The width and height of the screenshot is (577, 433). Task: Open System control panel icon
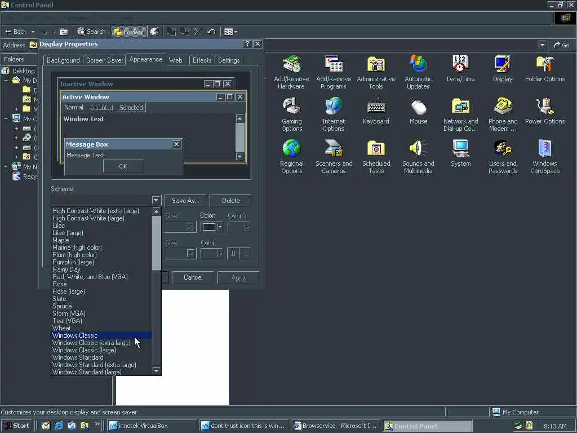460,153
